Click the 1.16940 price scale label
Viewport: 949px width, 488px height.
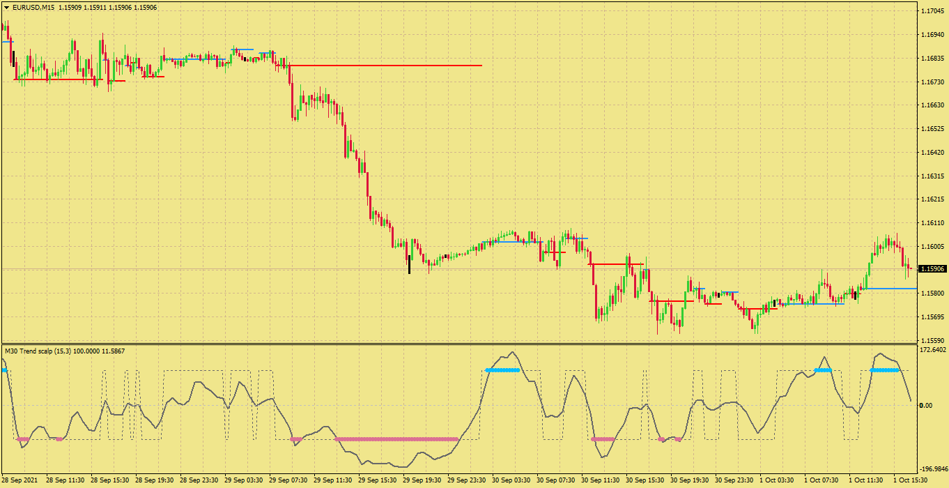tap(932, 35)
